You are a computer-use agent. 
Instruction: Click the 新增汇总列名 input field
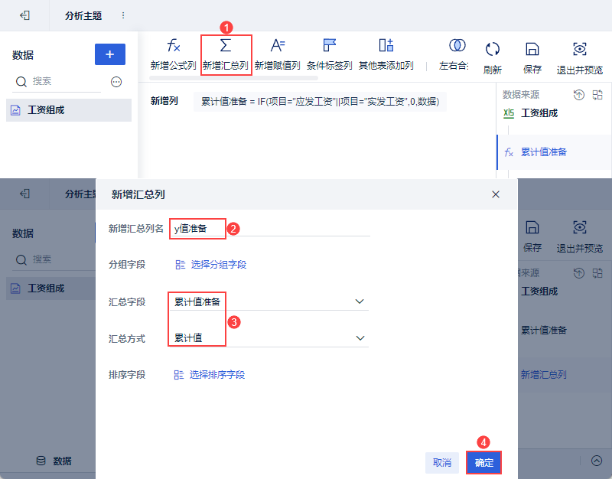point(270,228)
